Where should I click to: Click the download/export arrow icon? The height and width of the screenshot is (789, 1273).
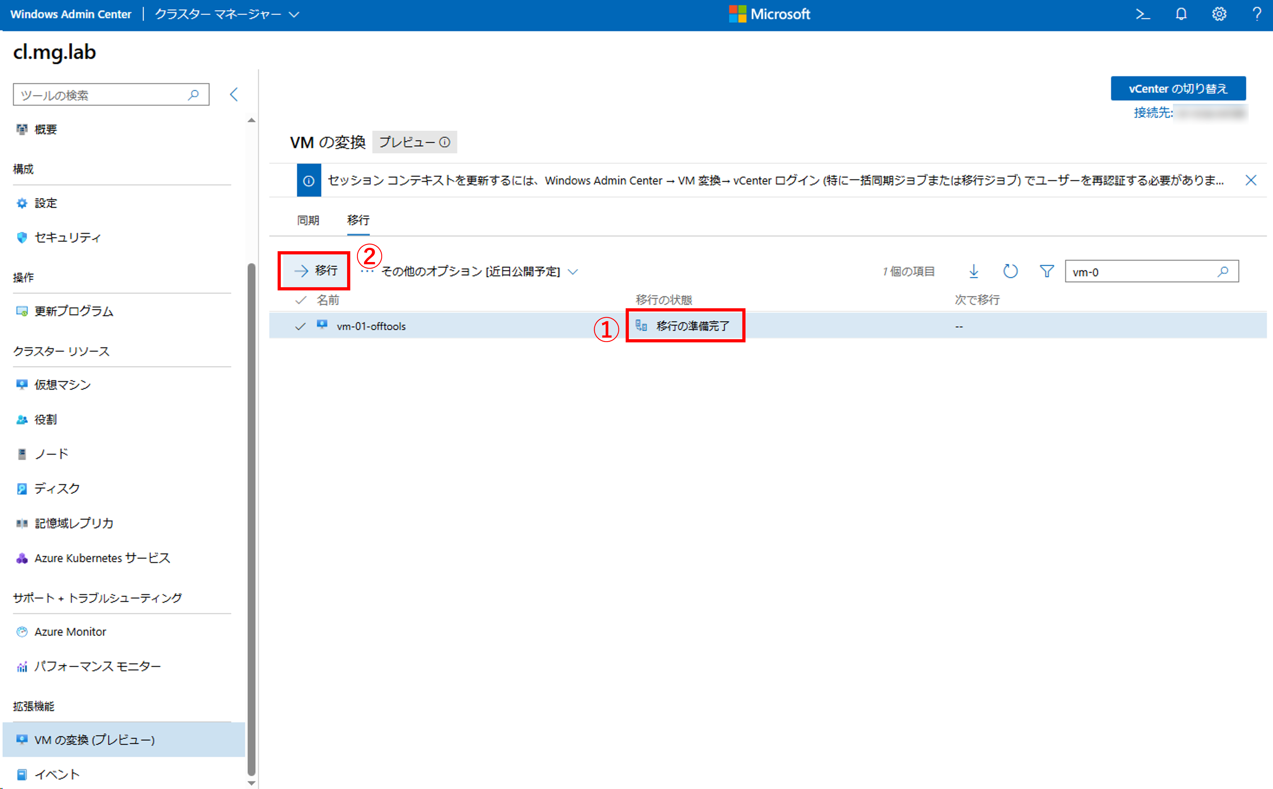973,271
